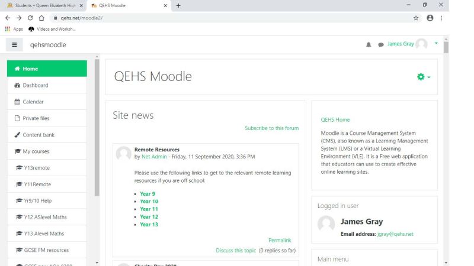Switch to the Students – Queen Elizabeth High tab
474x266 pixels.
43,5
